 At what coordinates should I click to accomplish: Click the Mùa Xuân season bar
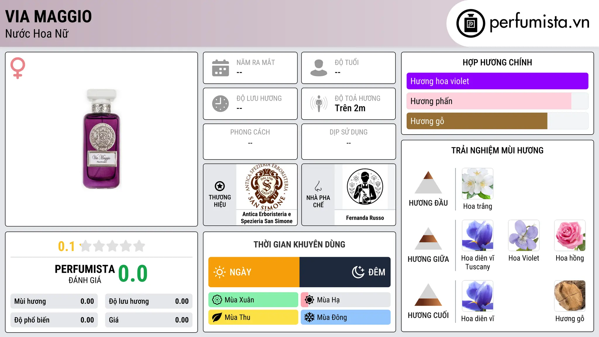253,300
